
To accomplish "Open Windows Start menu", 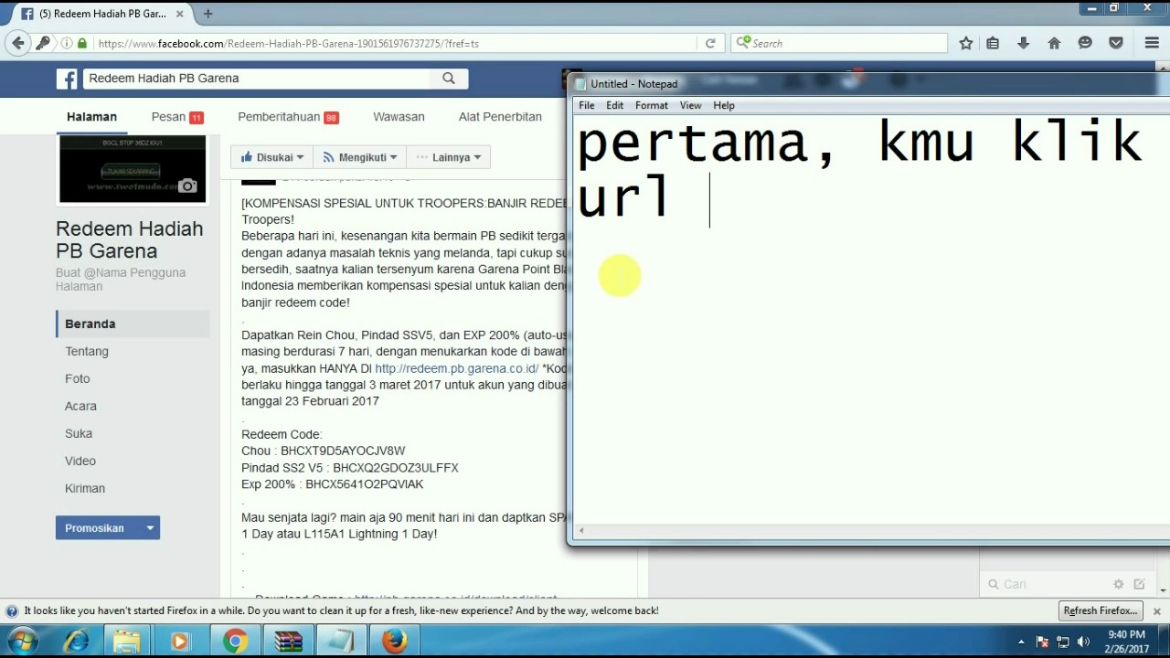I will [x=21, y=641].
